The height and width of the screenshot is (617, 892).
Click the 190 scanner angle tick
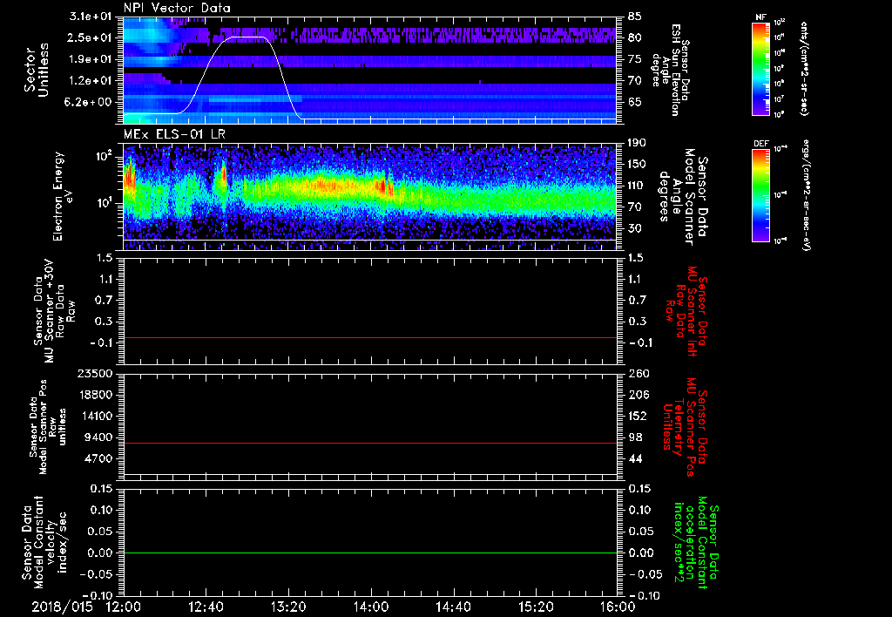[637, 143]
